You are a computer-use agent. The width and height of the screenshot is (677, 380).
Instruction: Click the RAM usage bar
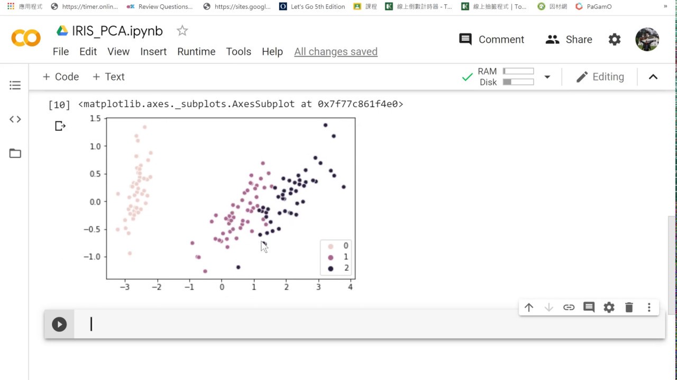[518, 71]
